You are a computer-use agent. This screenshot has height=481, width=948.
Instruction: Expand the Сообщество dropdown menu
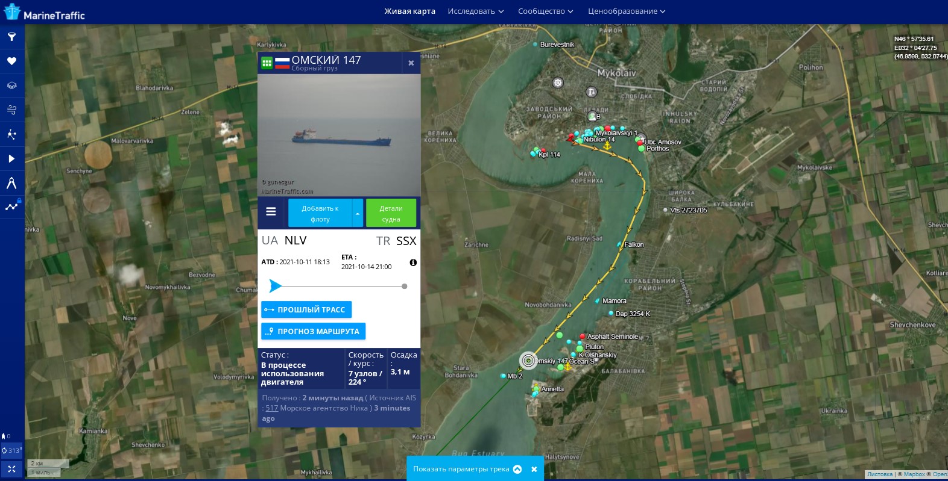pos(545,11)
